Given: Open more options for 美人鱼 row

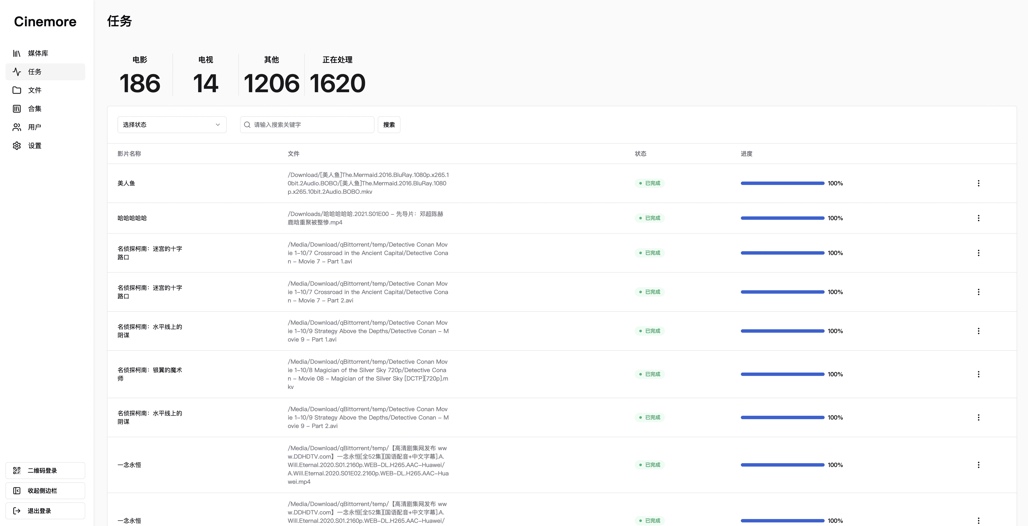Looking at the screenshot, I should coord(978,183).
